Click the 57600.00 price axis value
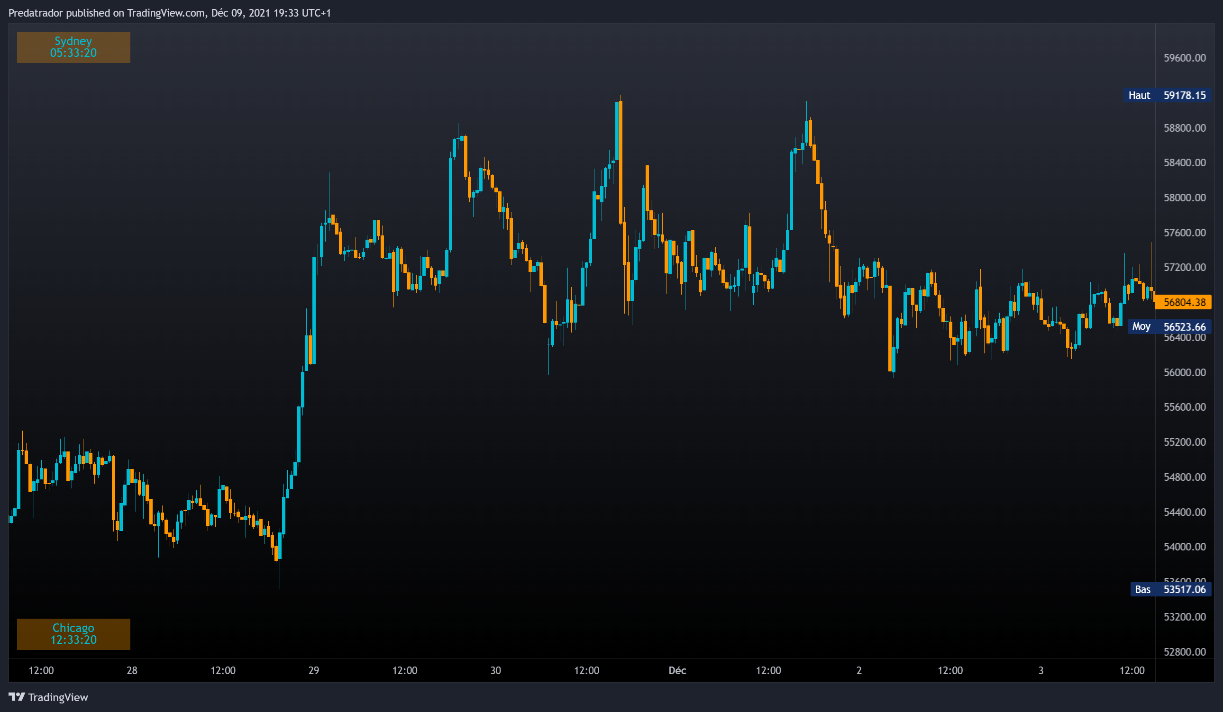Viewport: 1223px width, 712px height. [1185, 232]
